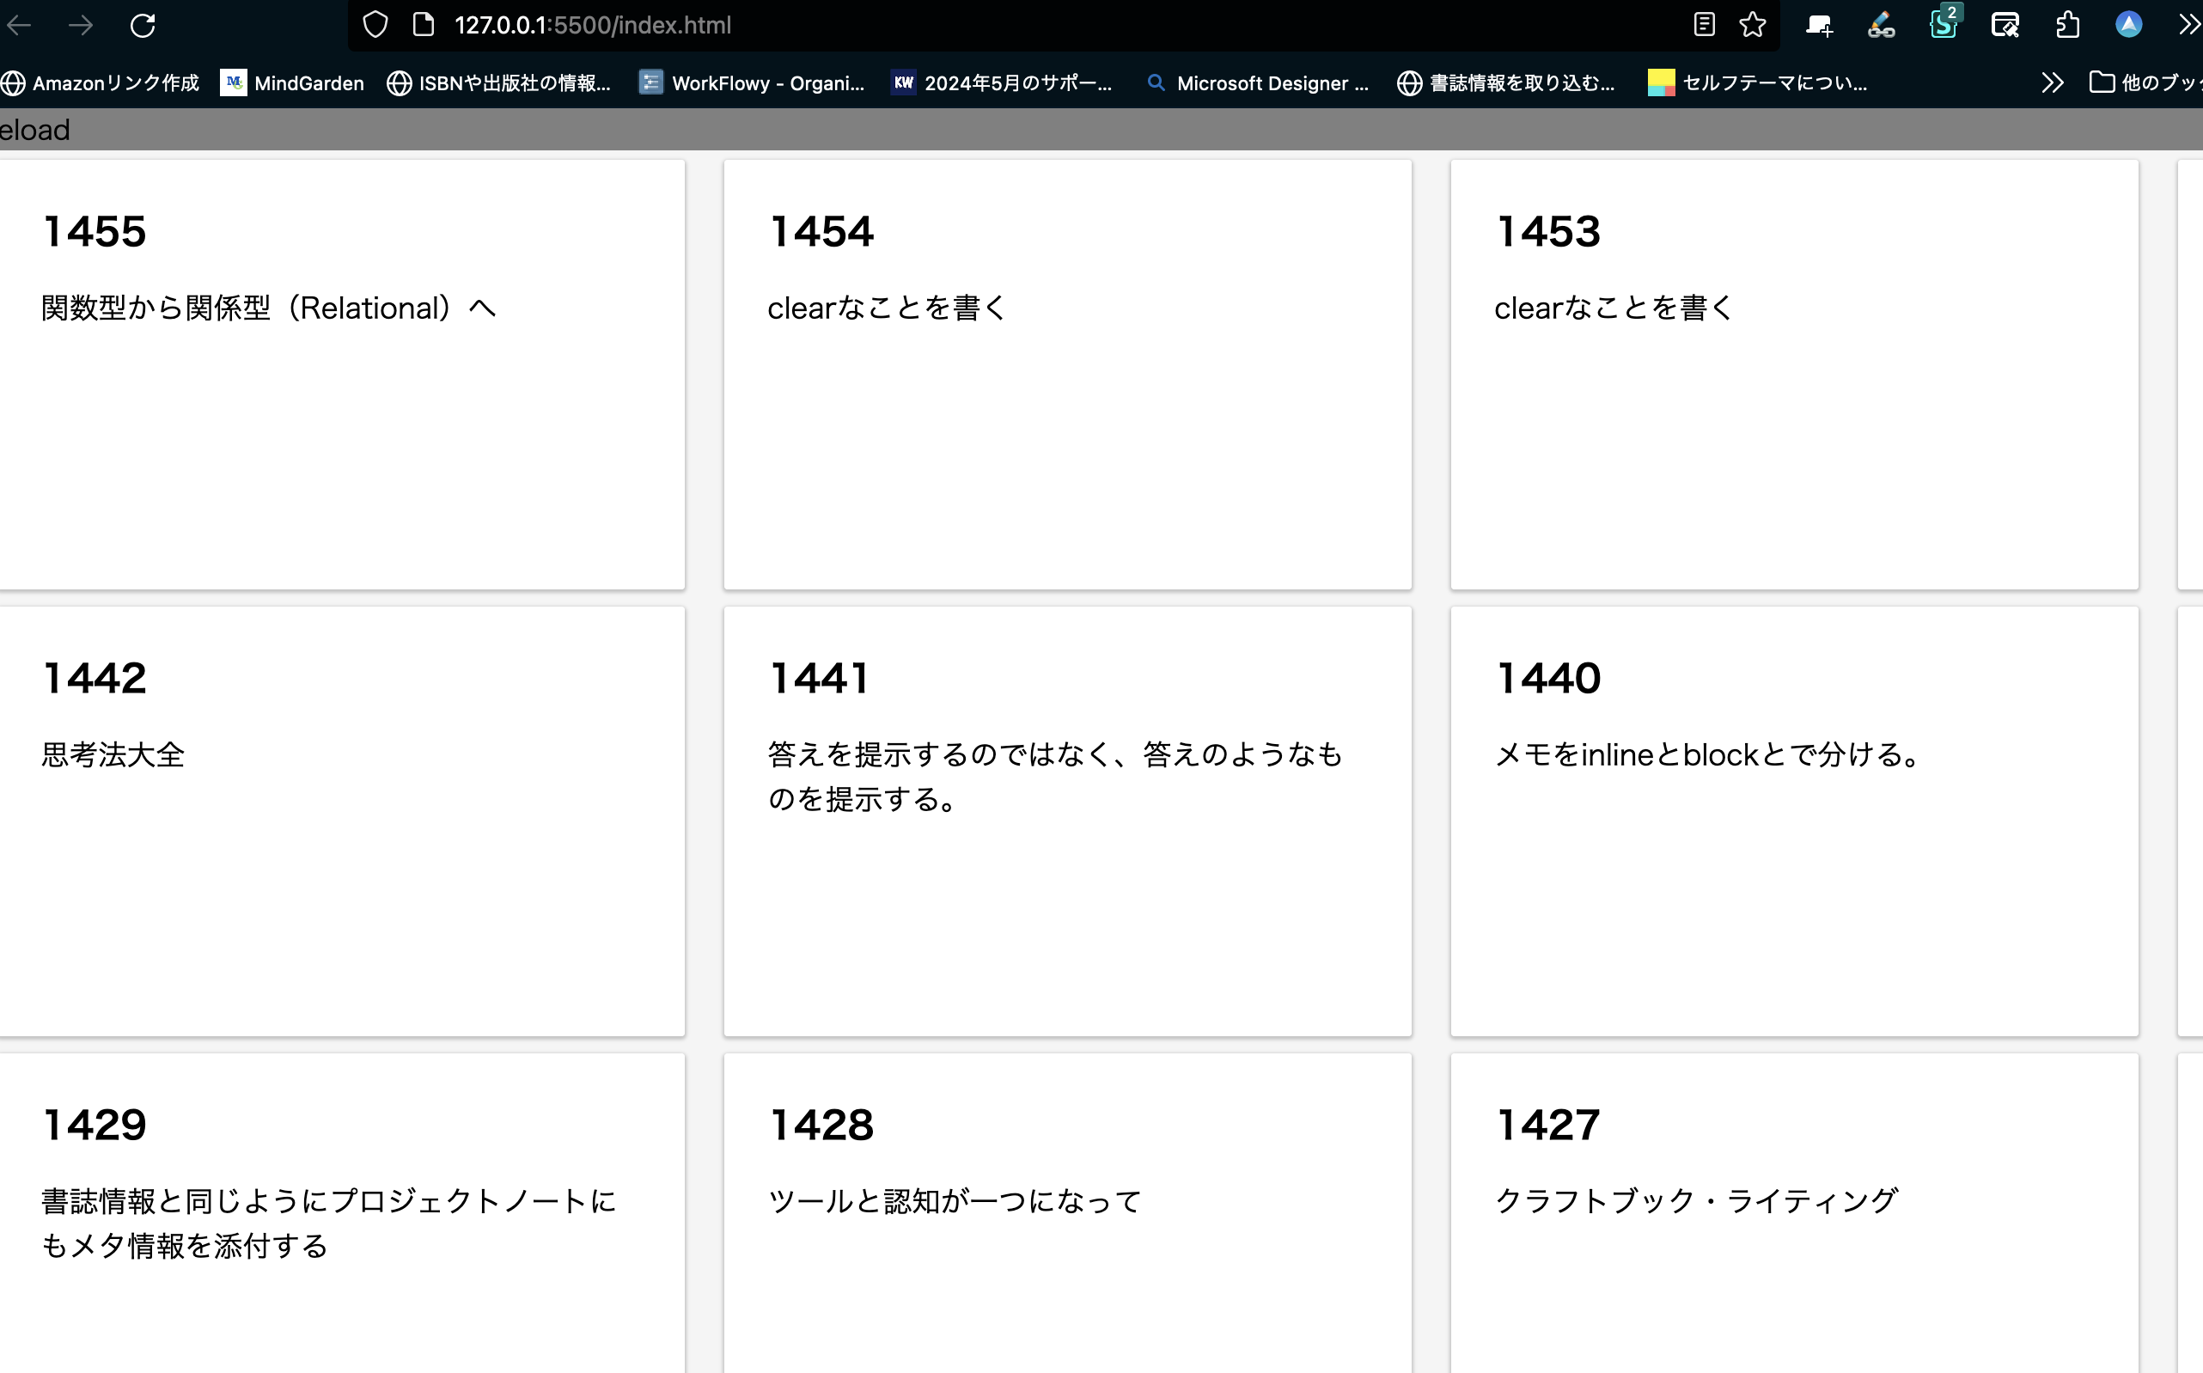The height and width of the screenshot is (1373, 2203).
Task: Open the Microsoft Designer bookmark
Action: point(1258,82)
